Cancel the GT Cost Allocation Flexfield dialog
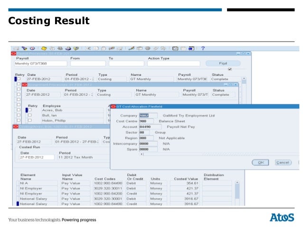The width and height of the screenshot is (303, 227). coord(283,163)
